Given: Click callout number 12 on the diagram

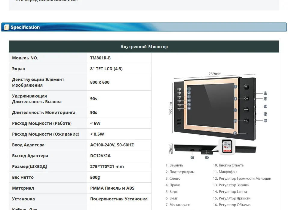Looking at the screenshot, I should pyautogui.click(x=265, y=93).
